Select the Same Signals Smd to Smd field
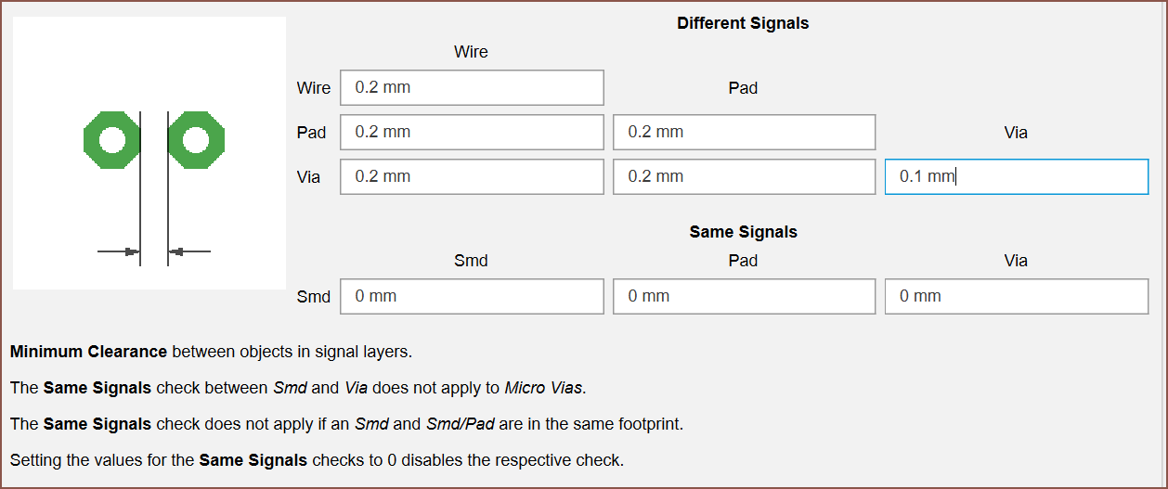The width and height of the screenshot is (1168, 489). click(x=472, y=296)
